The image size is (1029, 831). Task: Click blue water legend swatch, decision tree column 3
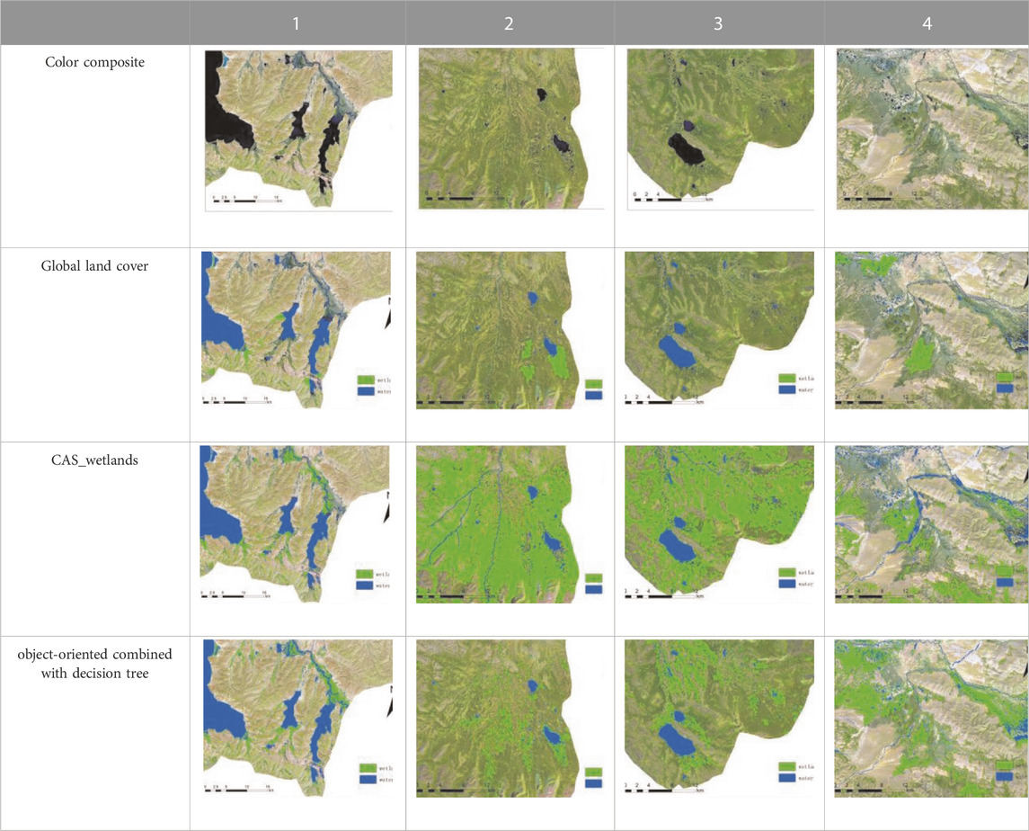(787, 778)
